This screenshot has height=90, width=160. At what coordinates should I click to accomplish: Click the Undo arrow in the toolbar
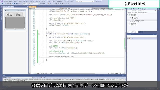click(17, 4)
